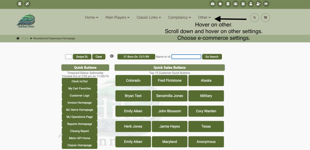
Task: Open the Classic Homepage button
Action: pyautogui.click(x=80, y=145)
